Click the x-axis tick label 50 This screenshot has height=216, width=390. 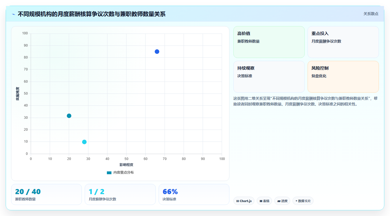click(126, 159)
